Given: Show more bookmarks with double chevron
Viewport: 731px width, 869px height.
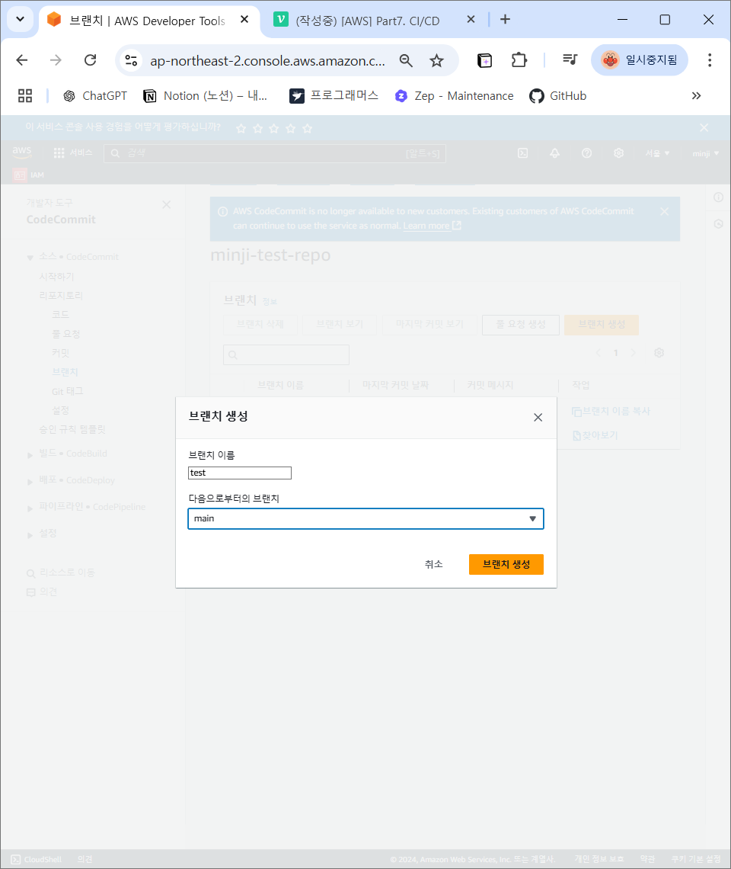Looking at the screenshot, I should [x=696, y=96].
